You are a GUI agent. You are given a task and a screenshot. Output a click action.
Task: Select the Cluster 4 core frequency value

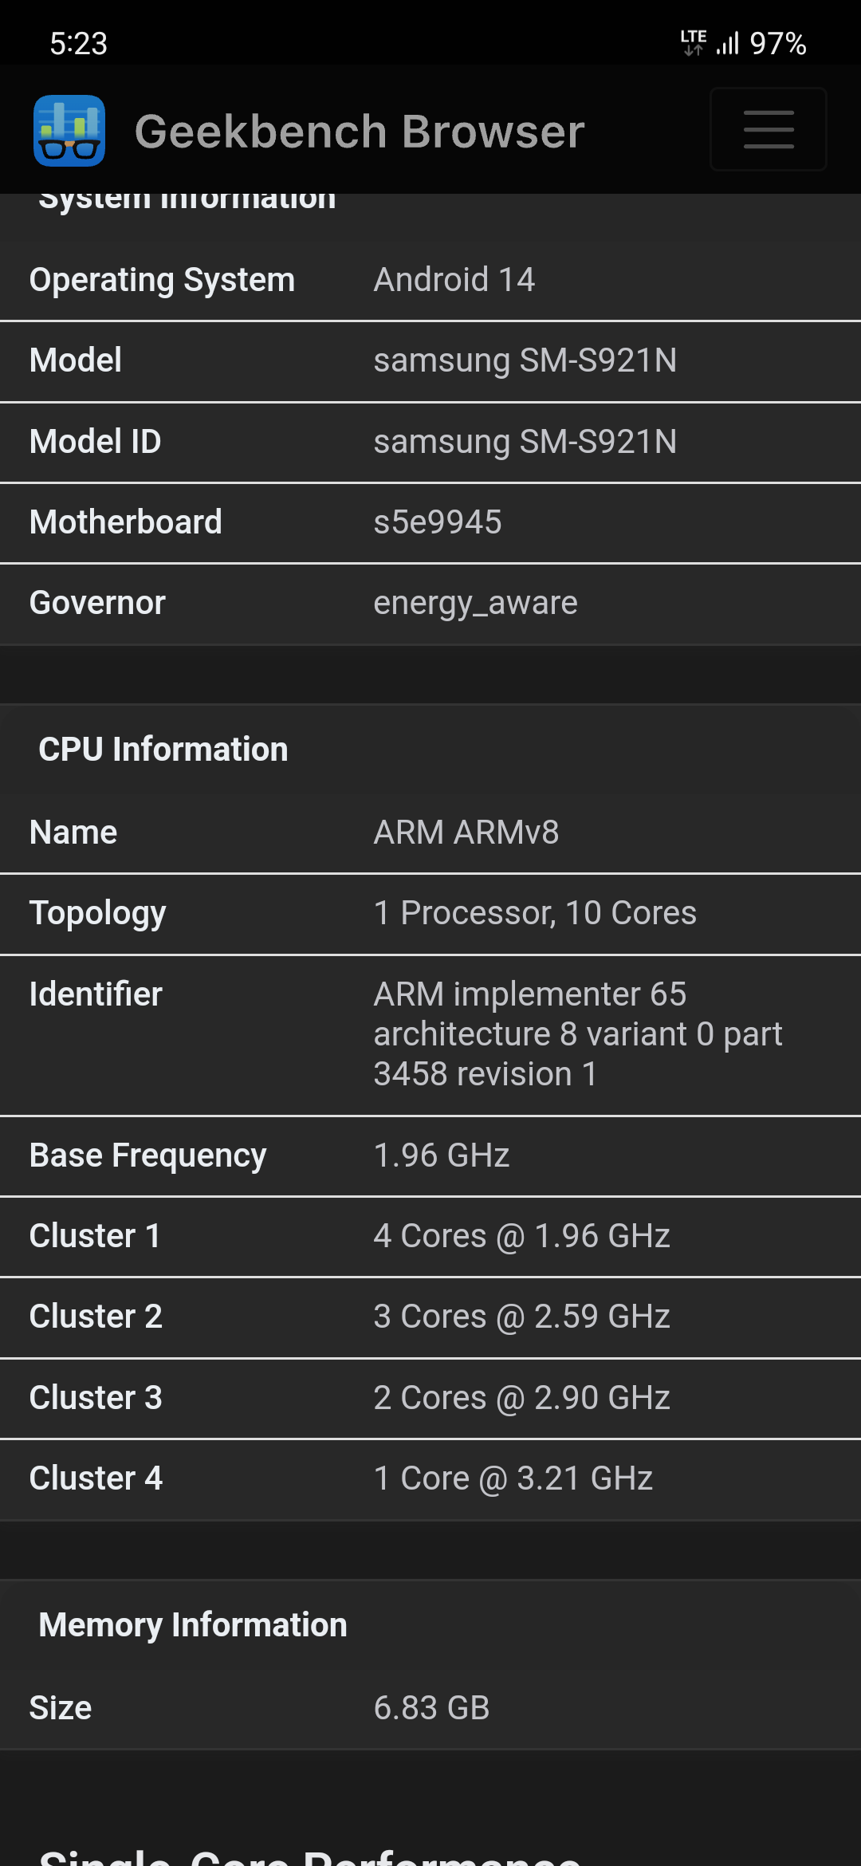point(513,1478)
